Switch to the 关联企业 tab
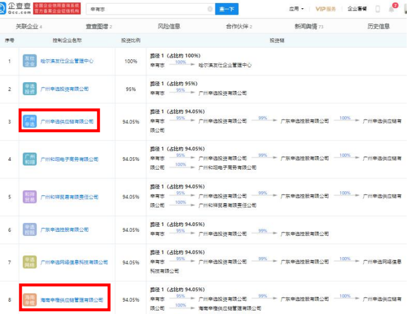 (29, 26)
